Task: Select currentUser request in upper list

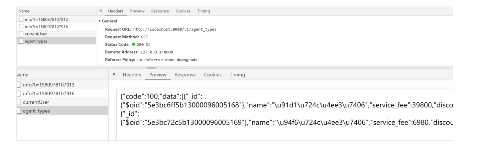Action: pos(56,34)
